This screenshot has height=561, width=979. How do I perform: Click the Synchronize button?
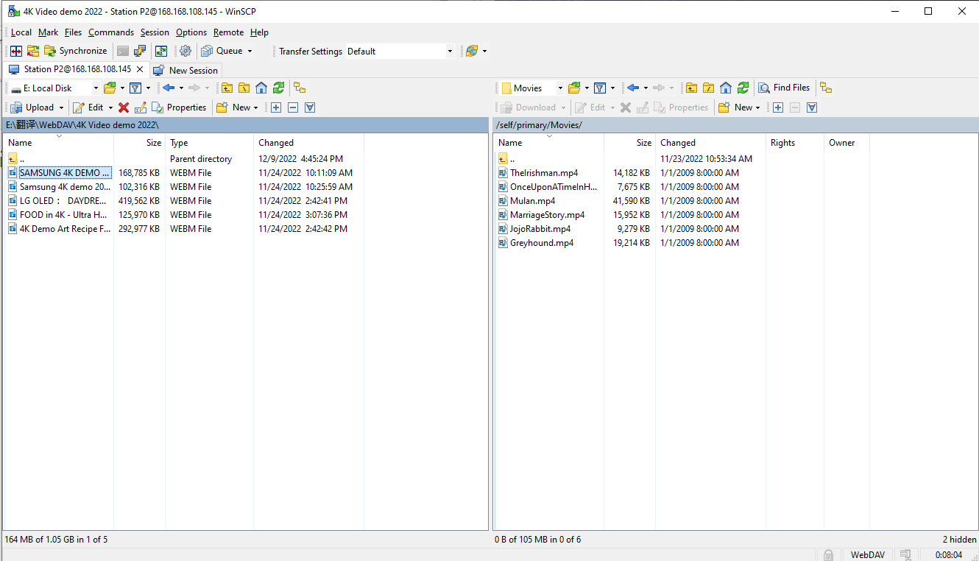(x=76, y=51)
